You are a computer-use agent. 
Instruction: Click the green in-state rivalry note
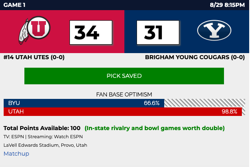(x=154, y=128)
